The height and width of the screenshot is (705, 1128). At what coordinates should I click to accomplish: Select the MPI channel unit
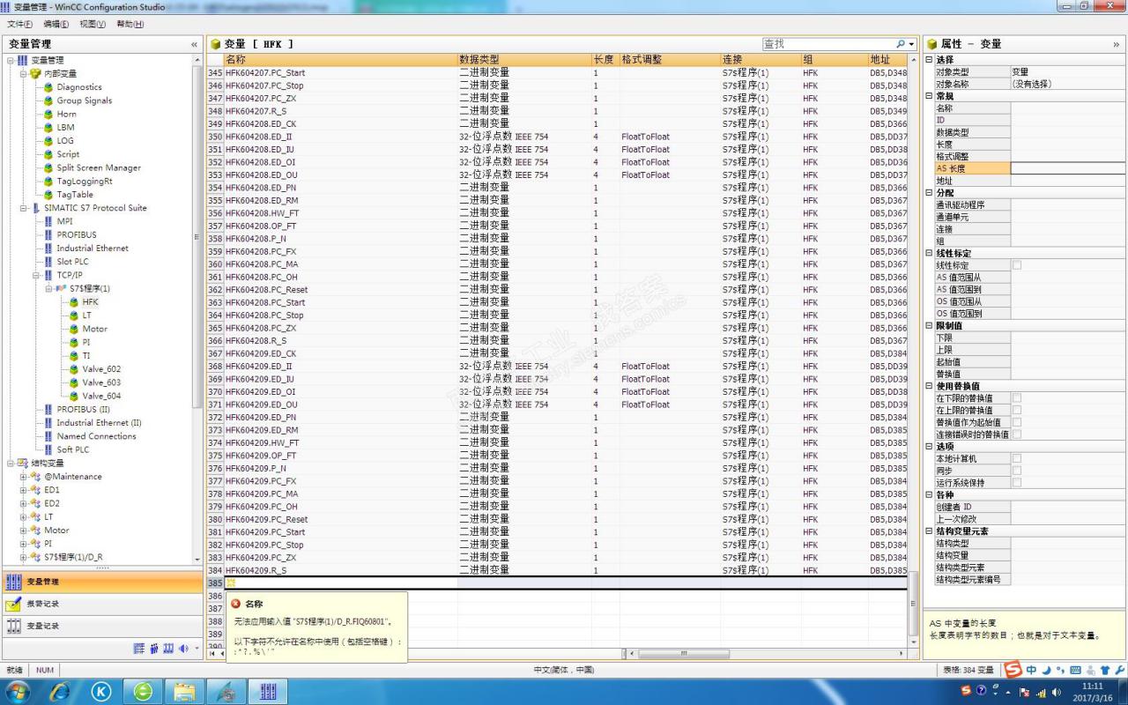pos(64,221)
